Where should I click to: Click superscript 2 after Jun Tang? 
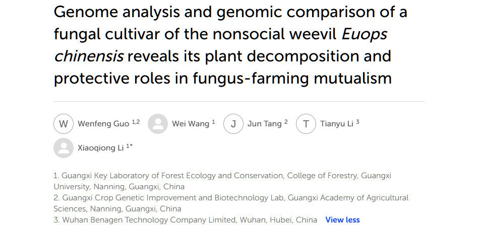point(286,122)
